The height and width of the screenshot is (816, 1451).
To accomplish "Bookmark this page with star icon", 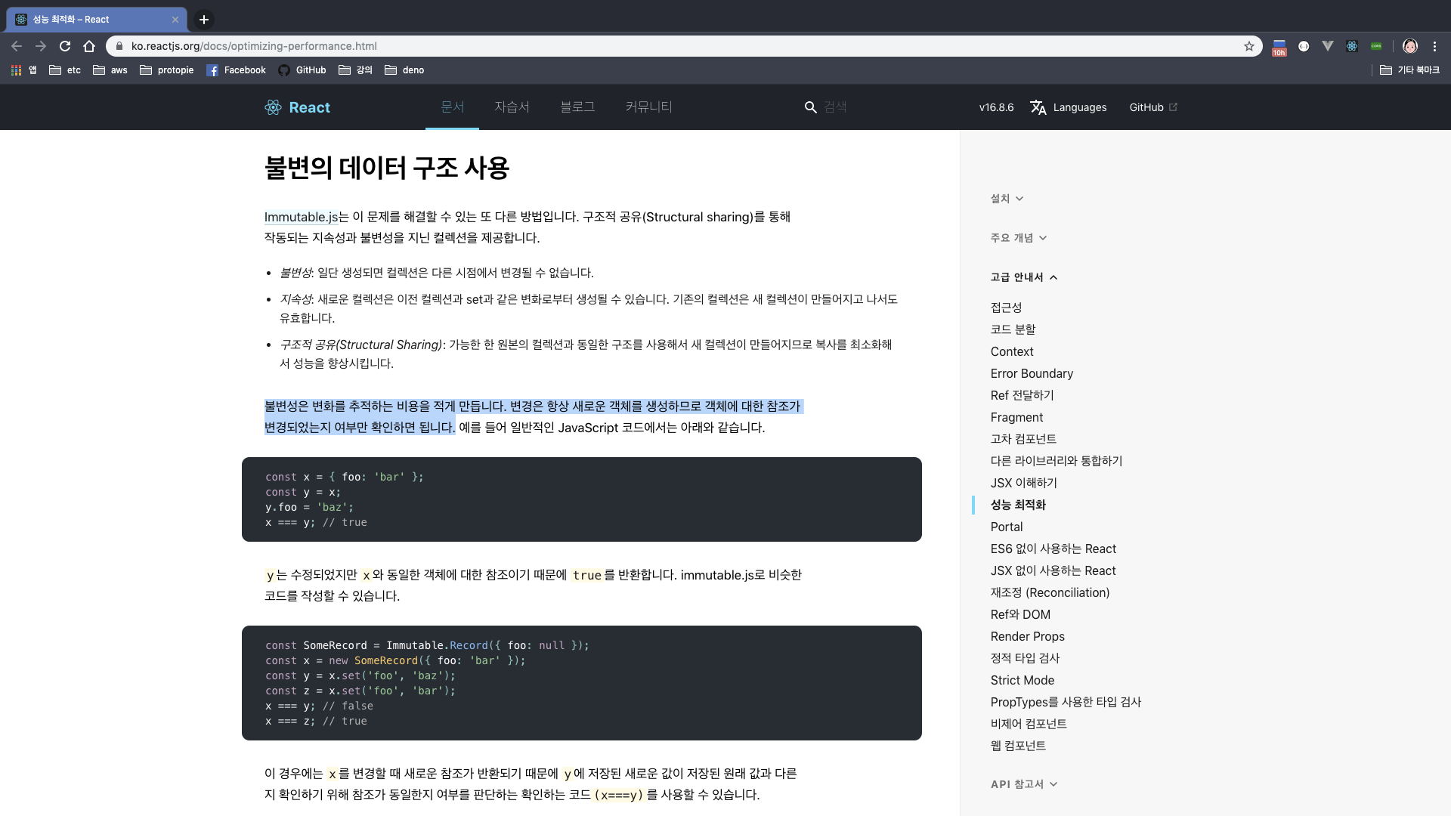I will click(1249, 46).
